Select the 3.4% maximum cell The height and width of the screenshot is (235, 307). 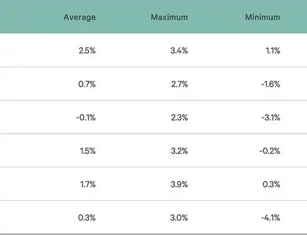click(x=179, y=51)
